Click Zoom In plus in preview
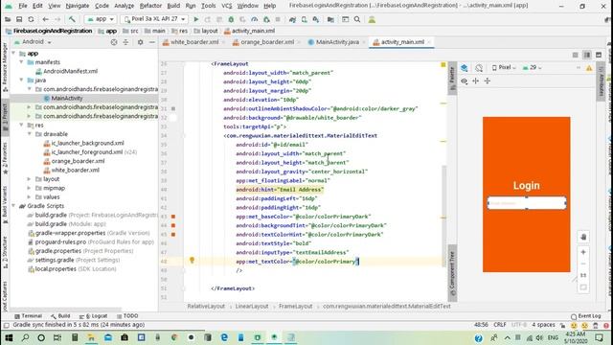The height and width of the screenshot is (345, 613). (x=583, y=252)
